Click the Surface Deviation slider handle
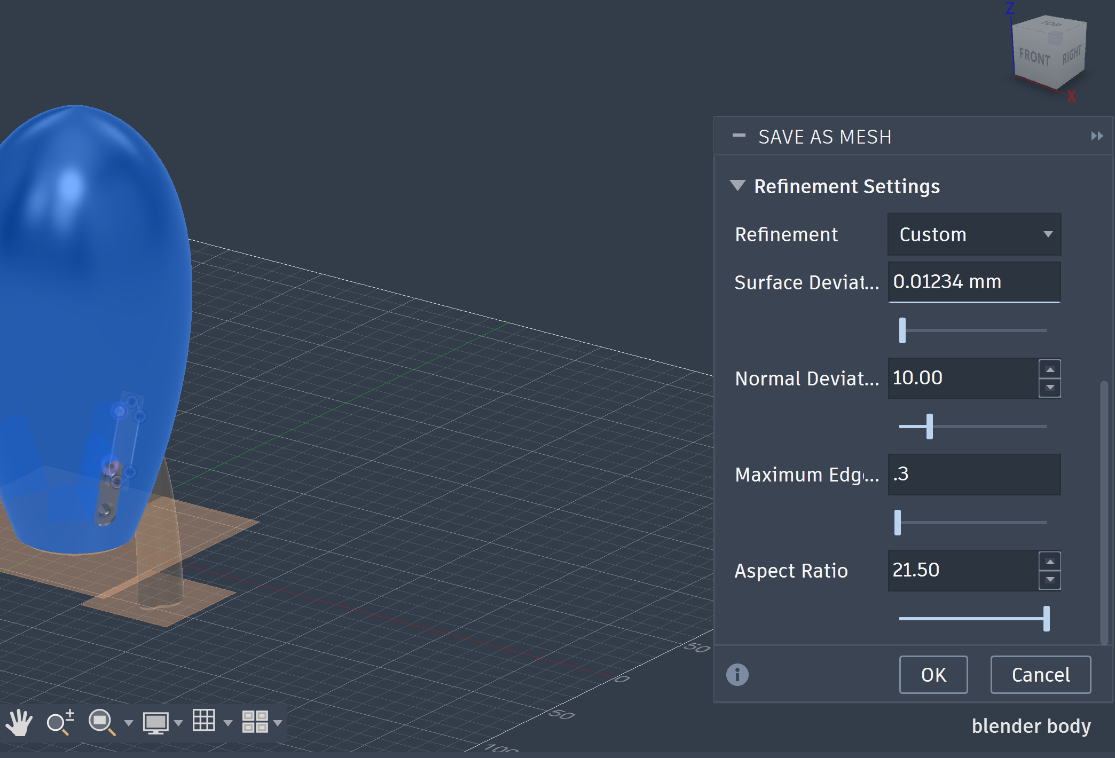1115x758 pixels. pyautogui.click(x=902, y=330)
